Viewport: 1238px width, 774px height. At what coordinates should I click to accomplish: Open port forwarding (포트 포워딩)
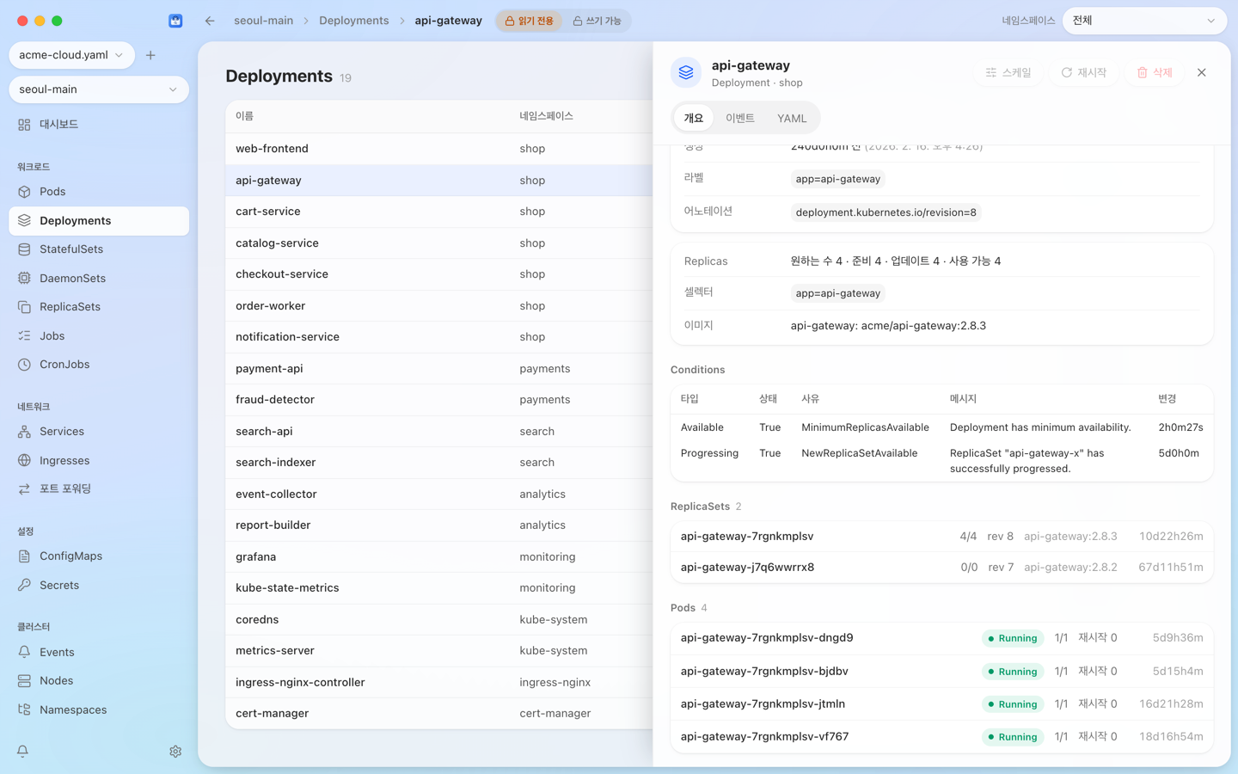(x=99, y=488)
